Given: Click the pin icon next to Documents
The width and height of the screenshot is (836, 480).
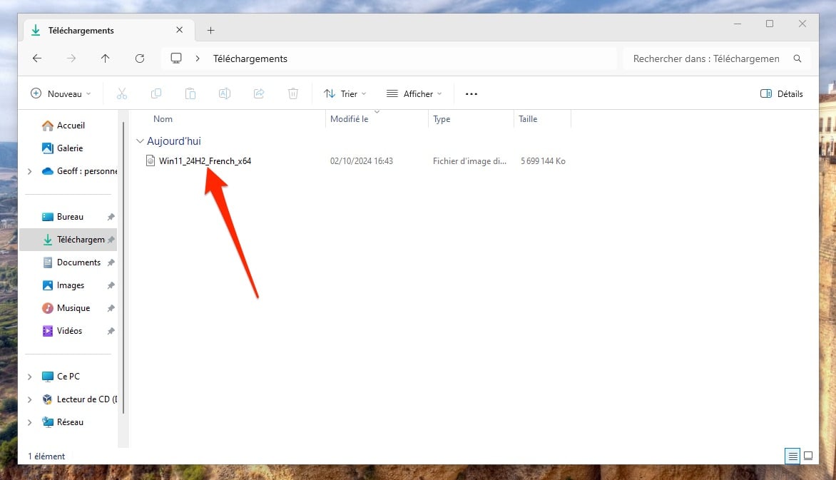Looking at the screenshot, I should point(111,262).
